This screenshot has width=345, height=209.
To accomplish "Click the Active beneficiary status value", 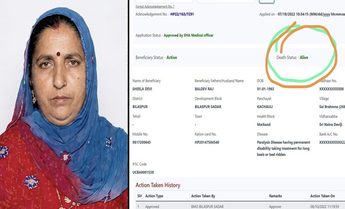I will (x=171, y=57).
